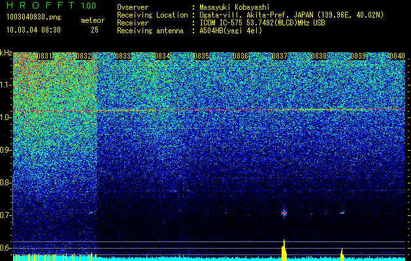
Task: Click the 0836 time marker
Action: (240, 56)
